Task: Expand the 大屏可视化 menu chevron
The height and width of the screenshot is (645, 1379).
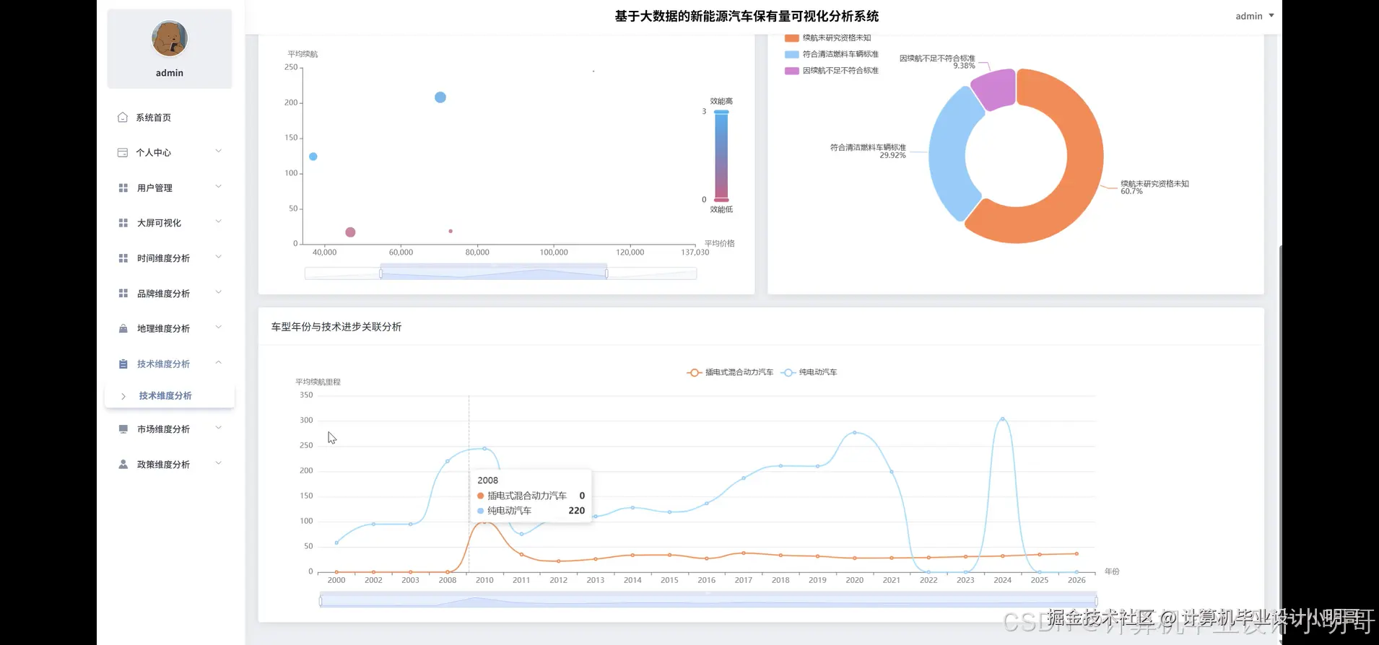Action: tap(218, 222)
